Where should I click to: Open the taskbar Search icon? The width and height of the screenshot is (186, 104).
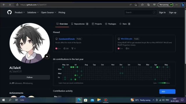(10, 100)
